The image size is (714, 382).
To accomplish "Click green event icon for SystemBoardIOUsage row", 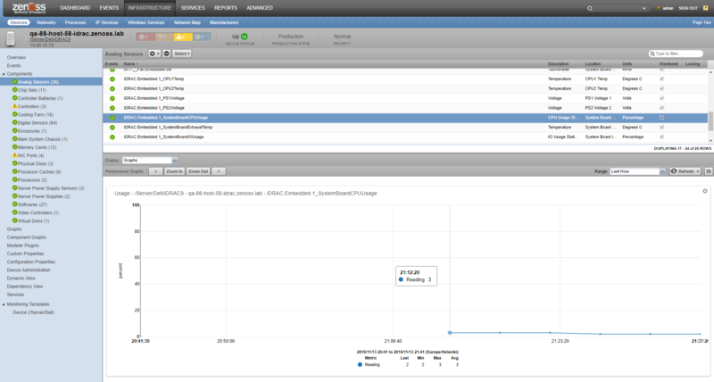I will tap(112, 137).
